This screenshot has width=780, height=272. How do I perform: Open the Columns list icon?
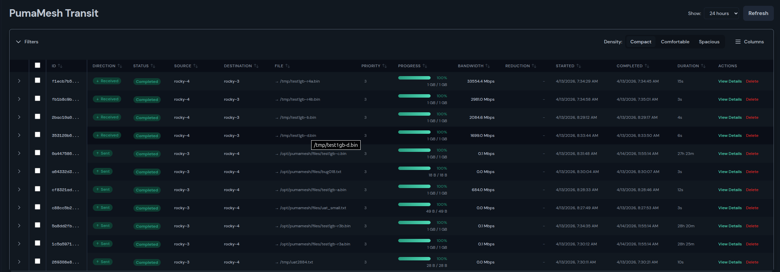pyautogui.click(x=738, y=42)
